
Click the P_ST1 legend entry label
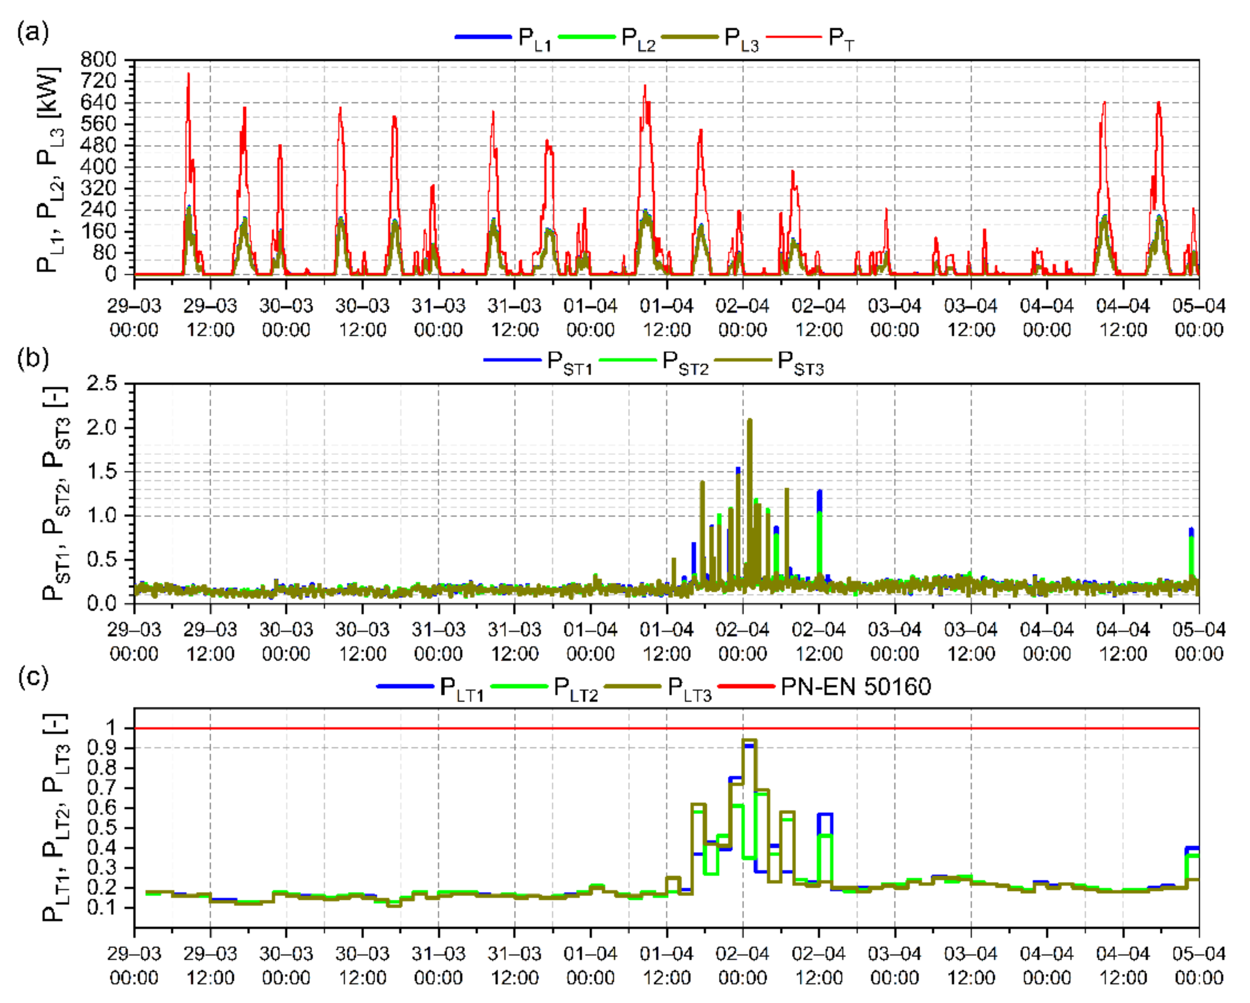[x=569, y=363]
